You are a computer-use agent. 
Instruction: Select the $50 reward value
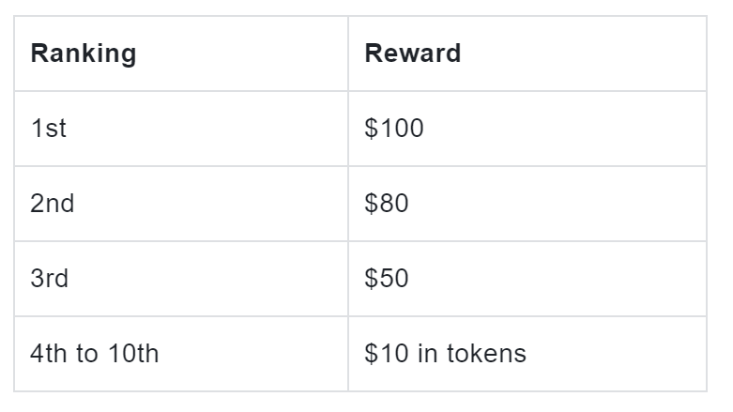tap(387, 279)
